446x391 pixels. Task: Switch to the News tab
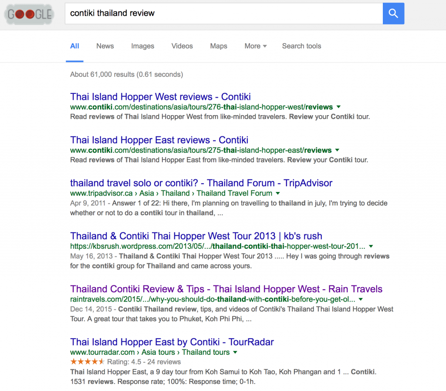(x=105, y=46)
